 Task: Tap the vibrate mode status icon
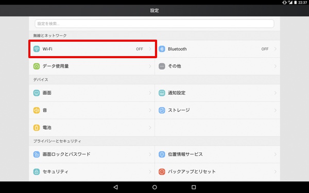click(x=284, y=3)
